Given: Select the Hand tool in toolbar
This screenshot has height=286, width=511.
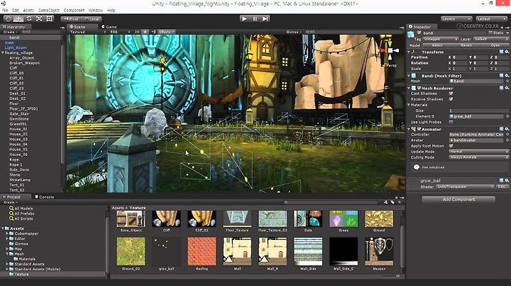Looking at the screenshot, I should [9, 19].
